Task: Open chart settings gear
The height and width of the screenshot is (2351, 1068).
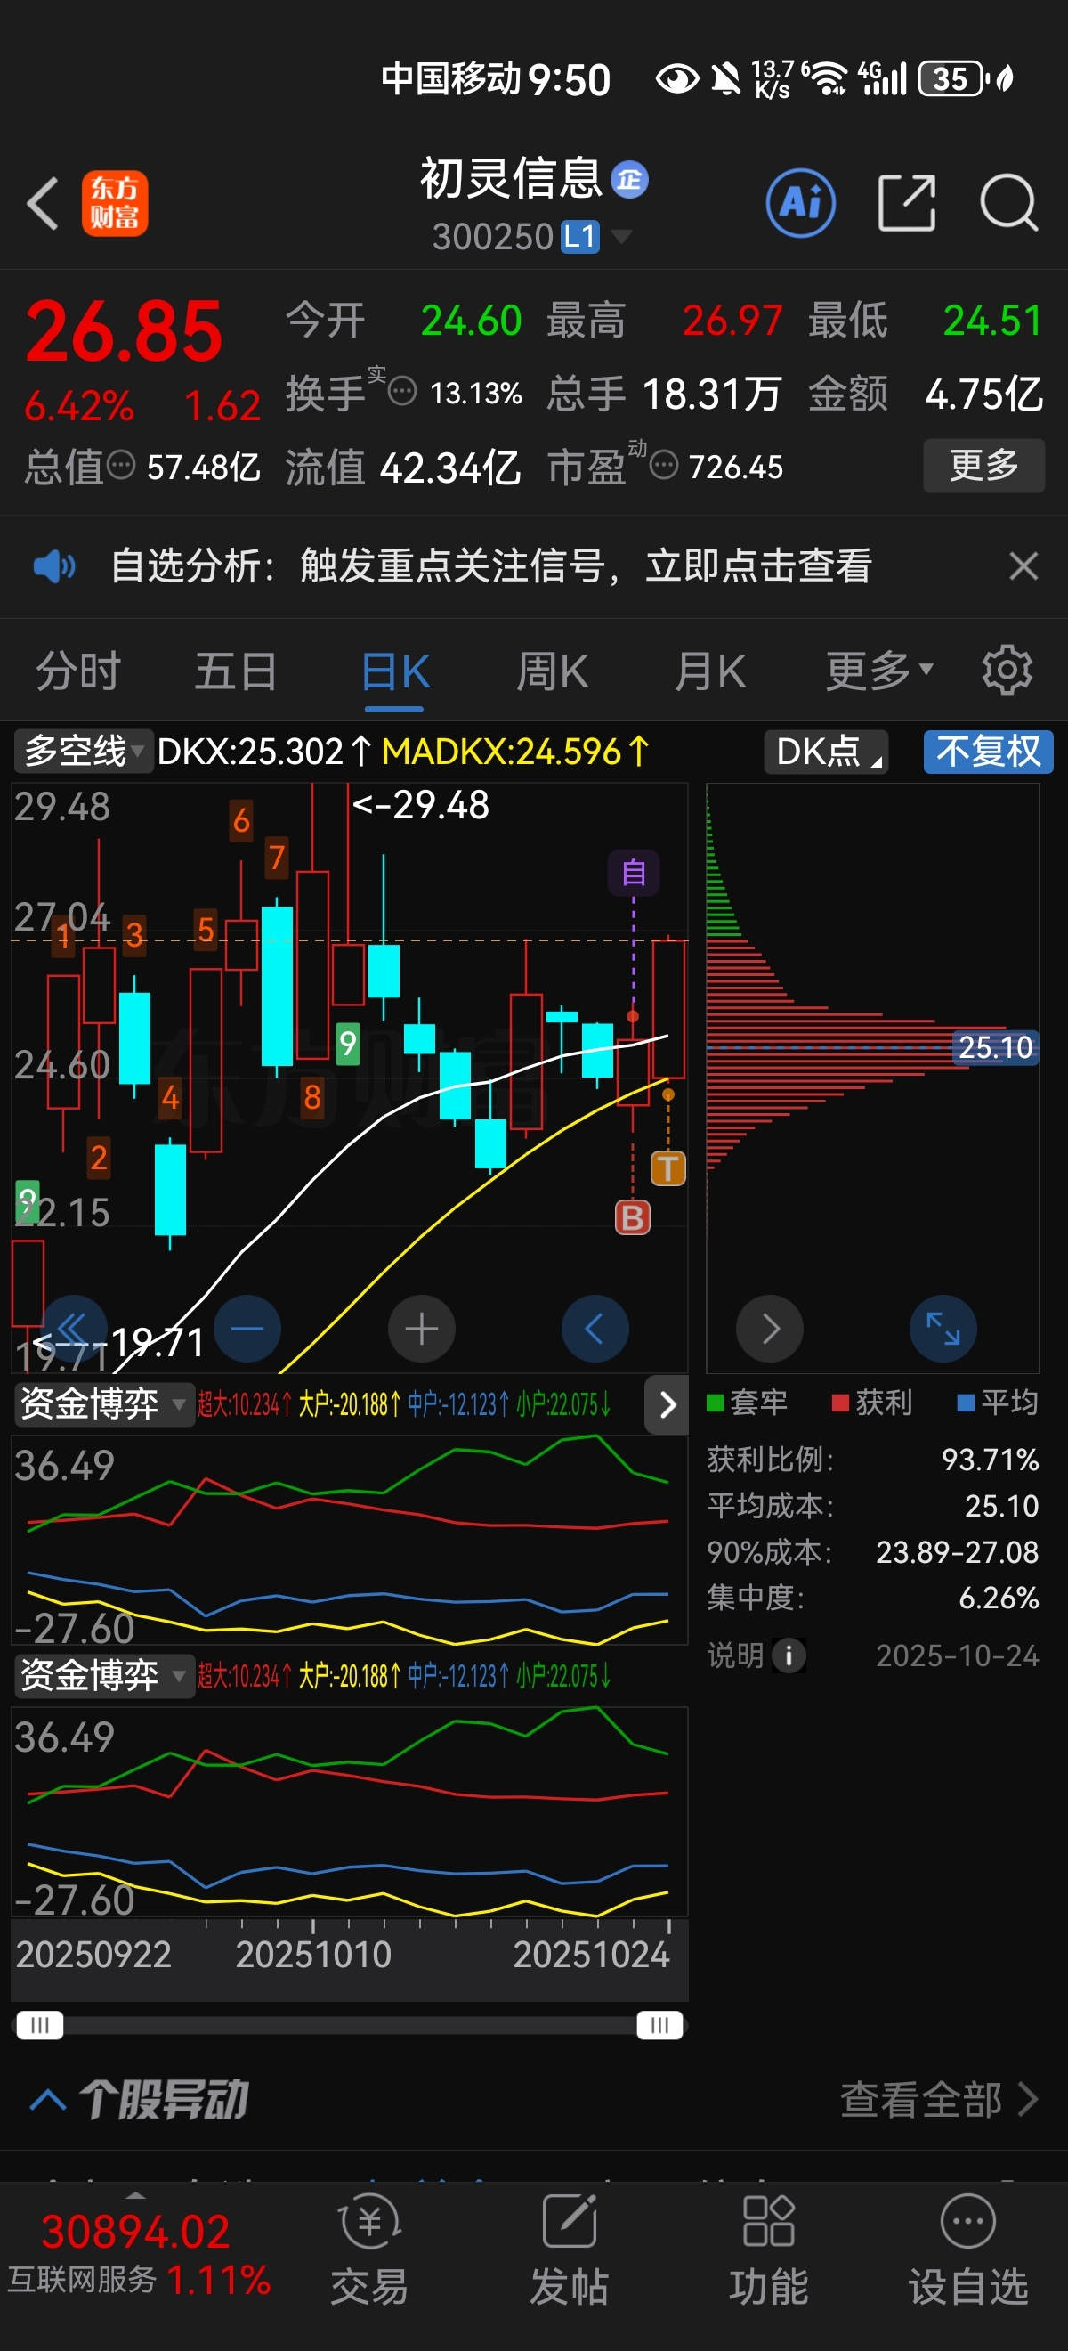Action: tap(1007, 671)
